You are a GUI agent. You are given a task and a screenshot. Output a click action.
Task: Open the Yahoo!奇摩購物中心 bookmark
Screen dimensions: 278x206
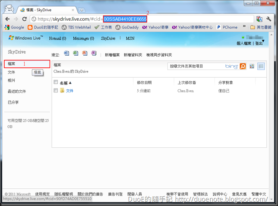point(192,27)
